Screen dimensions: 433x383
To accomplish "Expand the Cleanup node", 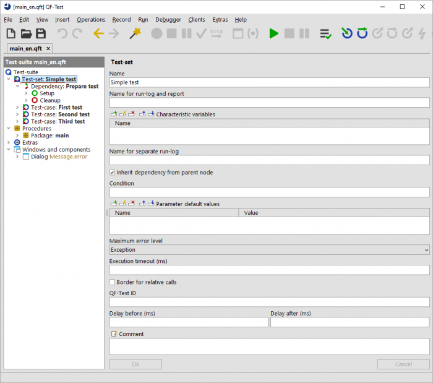I will tap(26, 100).
